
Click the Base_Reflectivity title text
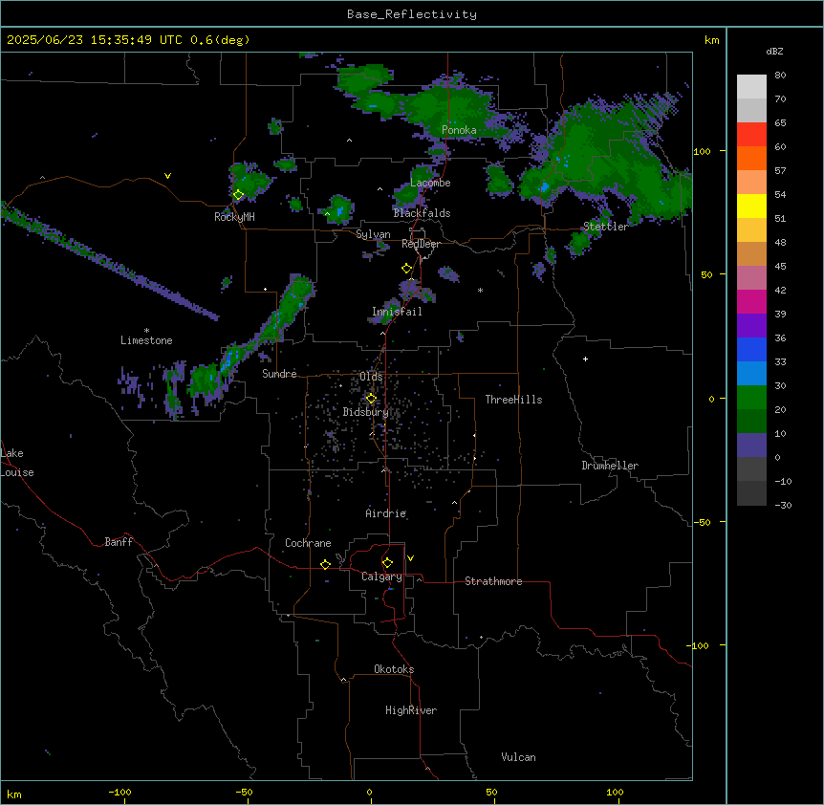412,14
